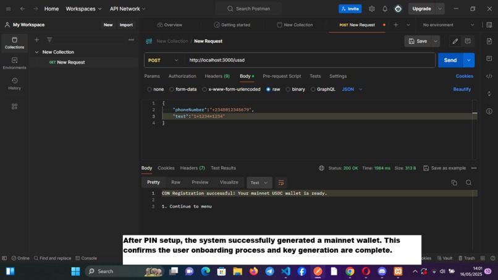The height and width of the screenshot is (280, 498).
Task: Select the raw body radio
Action: click(268, 89)
